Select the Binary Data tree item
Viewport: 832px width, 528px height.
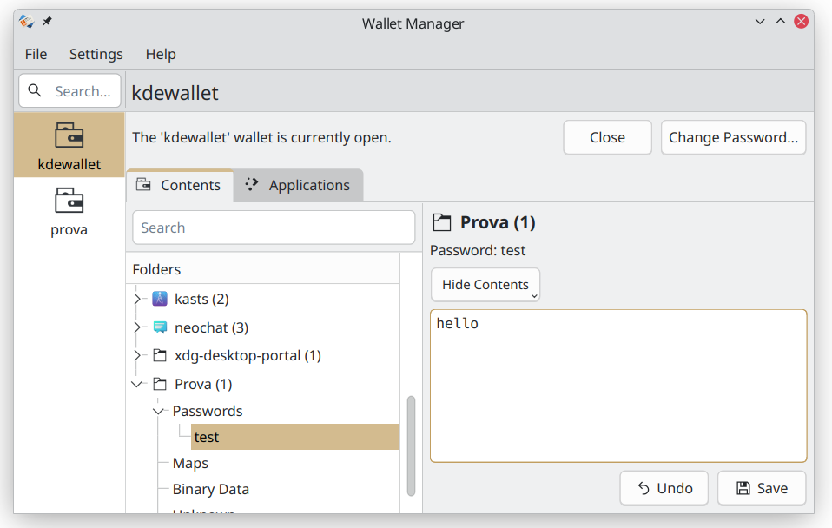pyautogui.click(x=211, y=489)
